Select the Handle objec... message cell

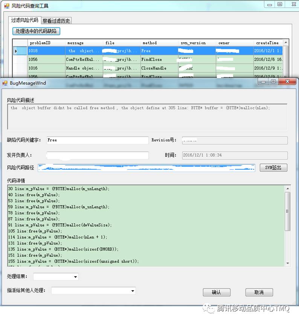pos(84,68)
